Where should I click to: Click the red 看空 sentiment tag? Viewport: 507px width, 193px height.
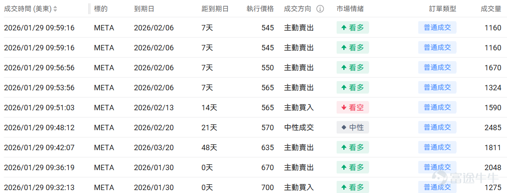tap(353, 107)
